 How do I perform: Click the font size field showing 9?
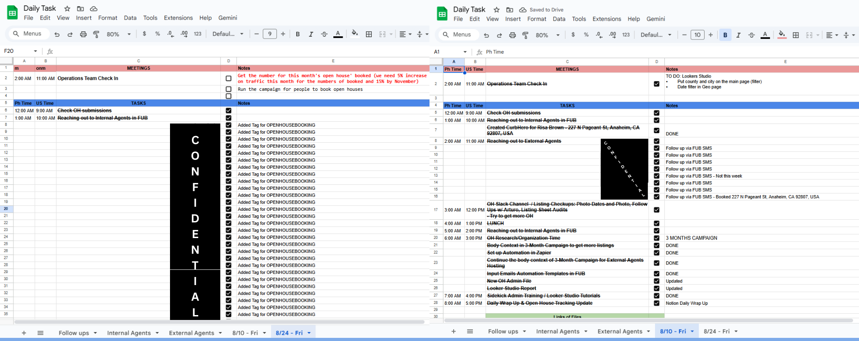point(269,34)
